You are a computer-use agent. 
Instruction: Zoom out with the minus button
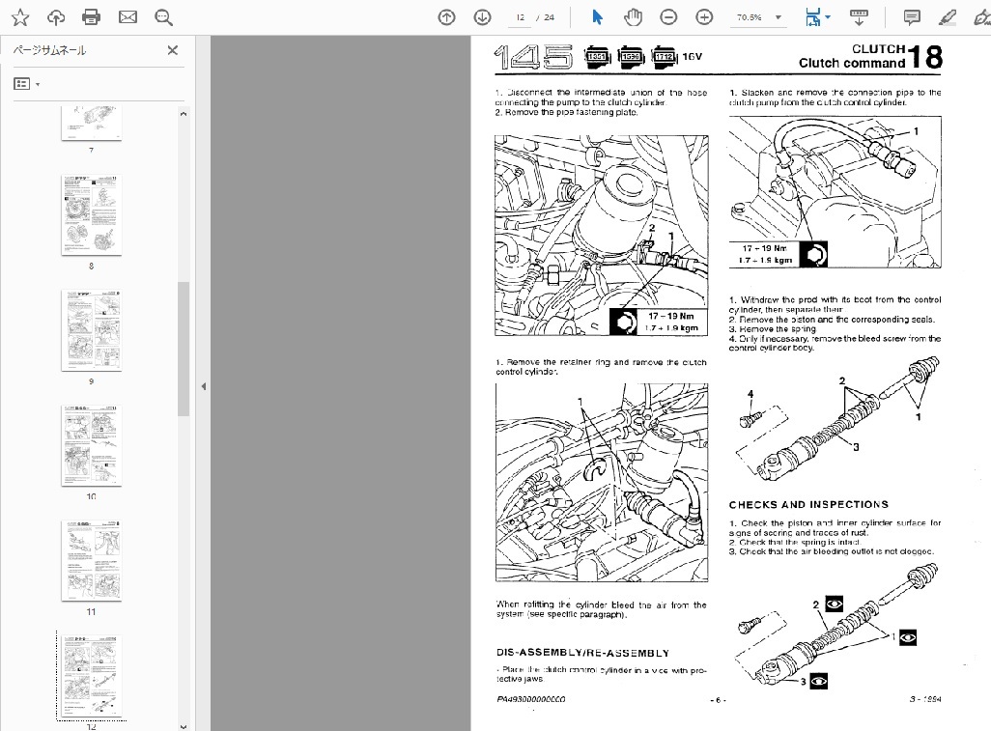pos(668,17)
